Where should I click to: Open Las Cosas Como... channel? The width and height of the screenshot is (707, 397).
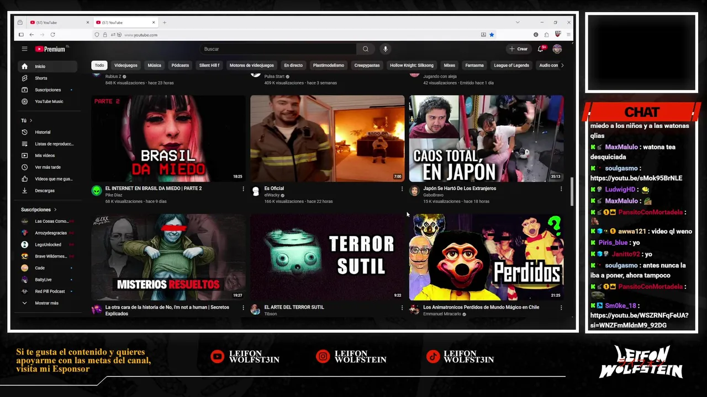pos(48,221)
